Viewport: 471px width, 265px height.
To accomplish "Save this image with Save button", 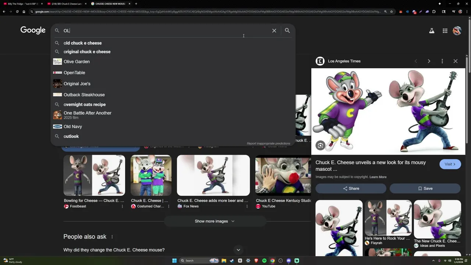I will [425, 188].
